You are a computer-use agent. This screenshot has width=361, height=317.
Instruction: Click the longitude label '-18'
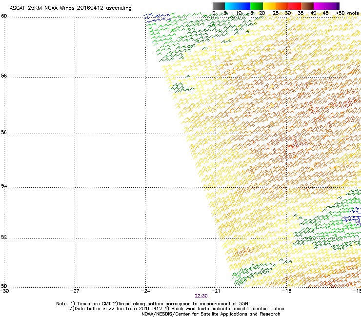(286, 291)
